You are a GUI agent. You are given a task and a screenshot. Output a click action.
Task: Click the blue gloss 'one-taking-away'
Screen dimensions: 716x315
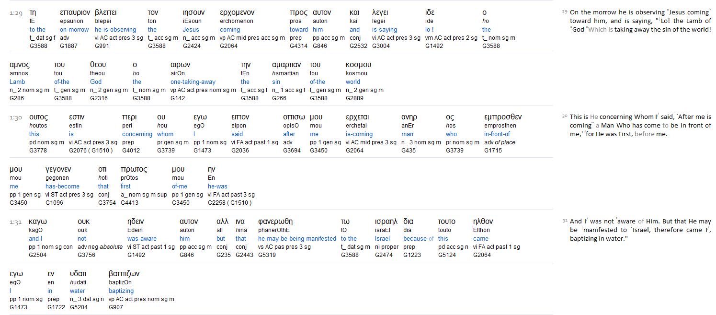193,82
